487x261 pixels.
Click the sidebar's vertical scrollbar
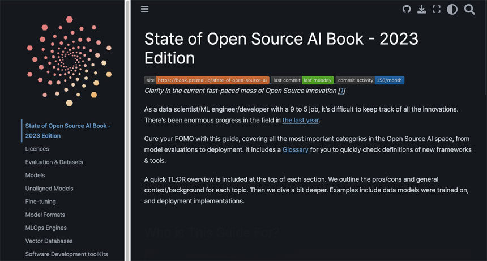128,130
